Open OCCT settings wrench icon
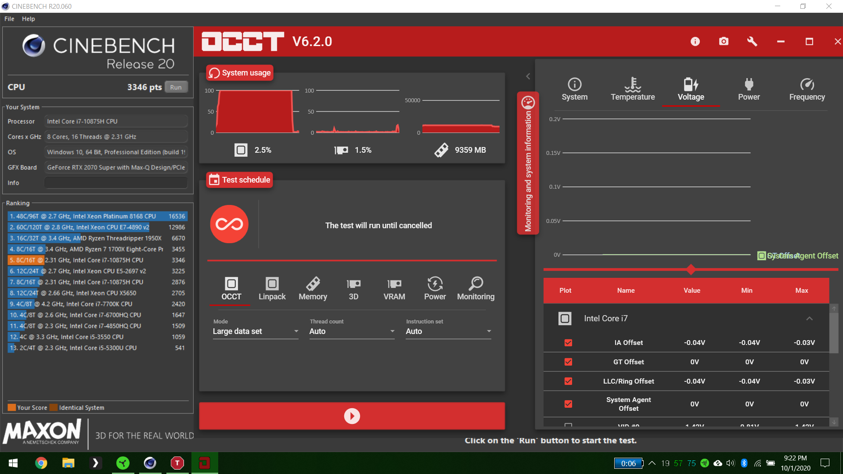Screen dimensions: 843x474 [x=752, y=41]
